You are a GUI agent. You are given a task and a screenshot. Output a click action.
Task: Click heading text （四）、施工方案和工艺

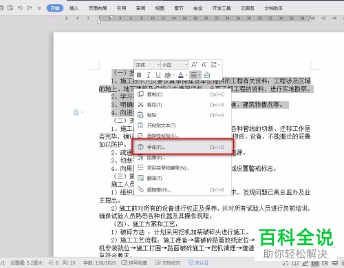pos(145,224)
